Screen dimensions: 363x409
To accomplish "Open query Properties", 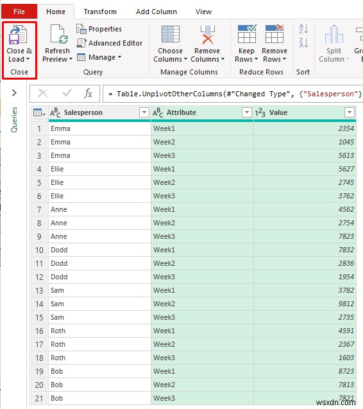I will [x=99, y=29].
